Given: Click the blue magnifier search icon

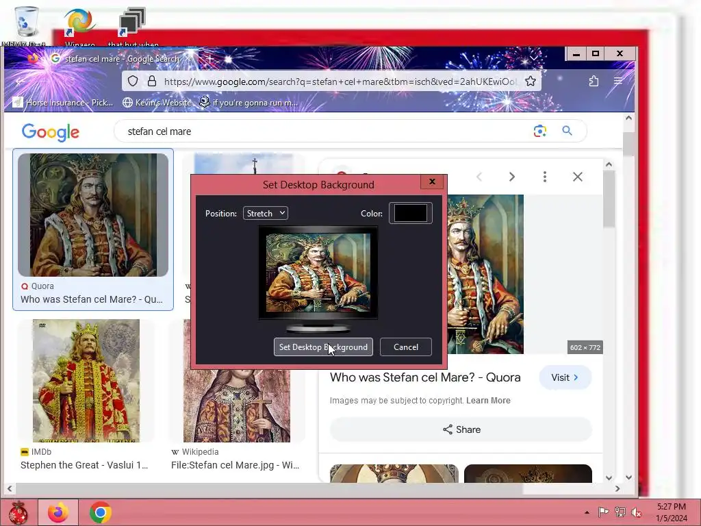Looking at the screenshot, I should point(567,131).
